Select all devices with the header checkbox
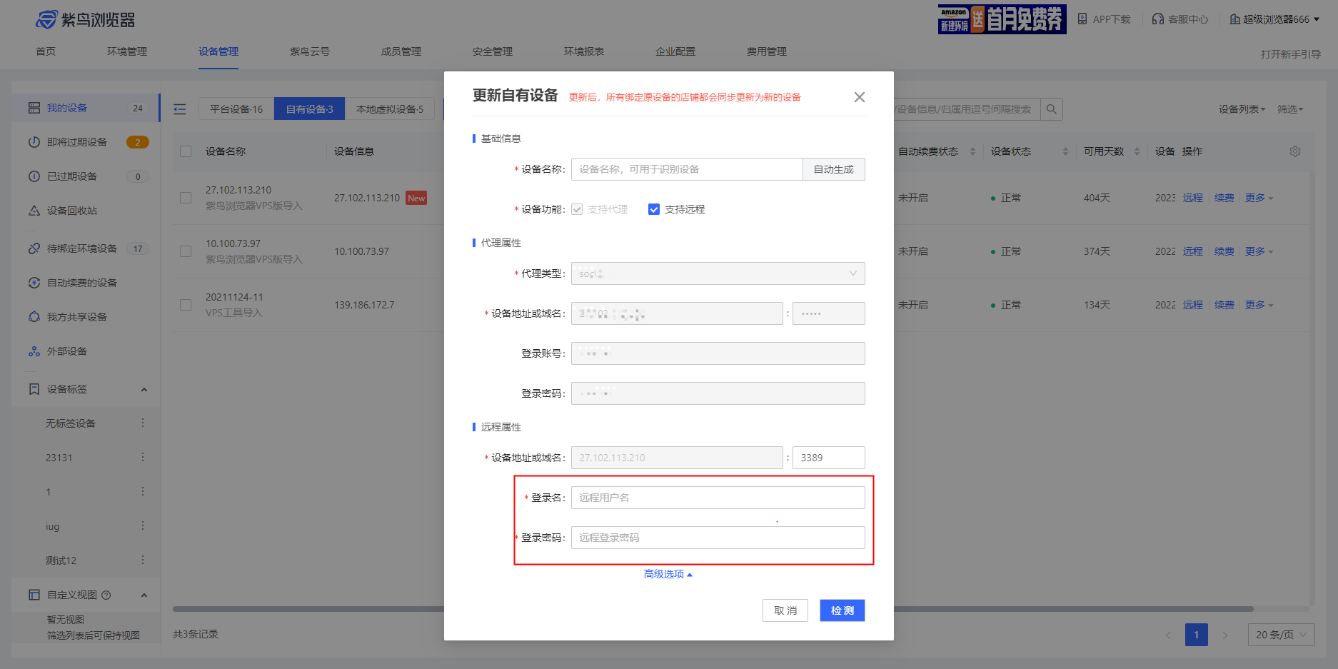 186,151
